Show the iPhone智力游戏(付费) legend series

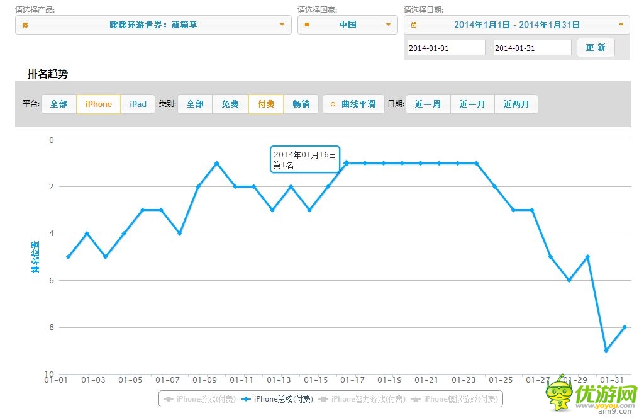[x=362, y=399]
